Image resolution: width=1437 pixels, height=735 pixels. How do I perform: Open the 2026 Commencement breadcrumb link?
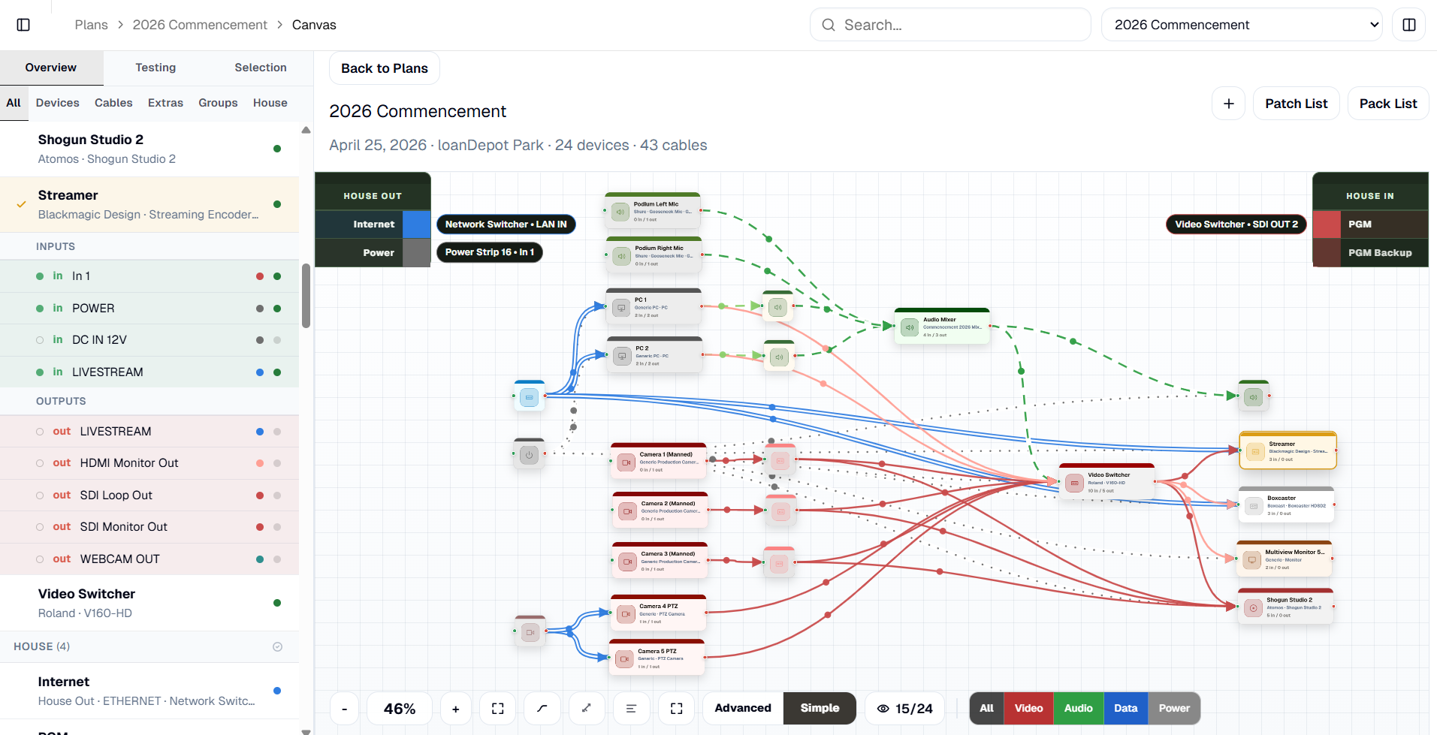tap(200, 25)
